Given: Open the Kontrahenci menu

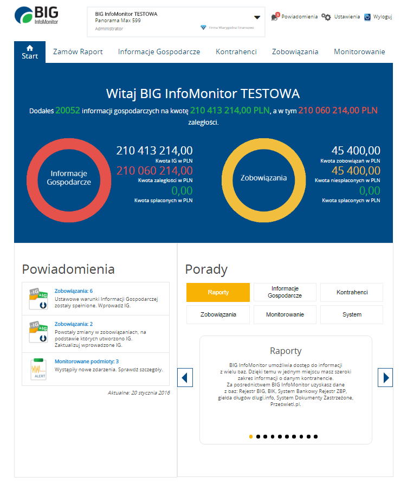Looking at the screenshot, I should tap(236, 52).
